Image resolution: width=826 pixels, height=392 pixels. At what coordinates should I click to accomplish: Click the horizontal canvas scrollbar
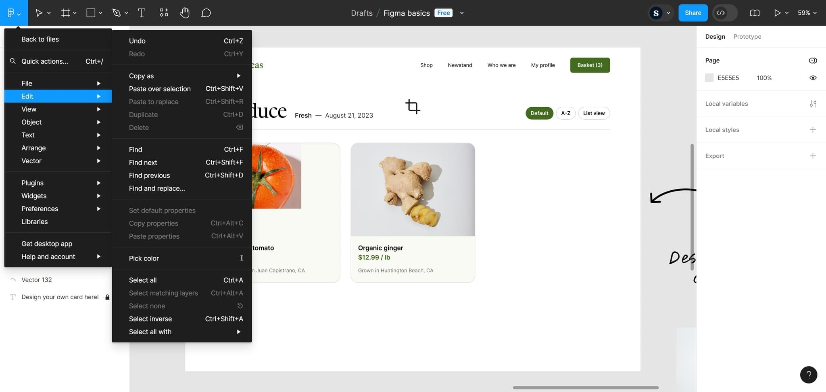(x=585, y=388)
